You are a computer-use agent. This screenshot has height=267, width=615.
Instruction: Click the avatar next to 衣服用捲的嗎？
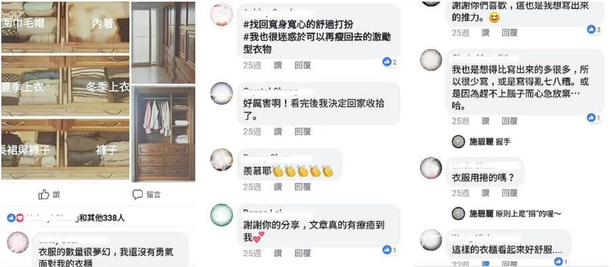[x=431, y=168]
